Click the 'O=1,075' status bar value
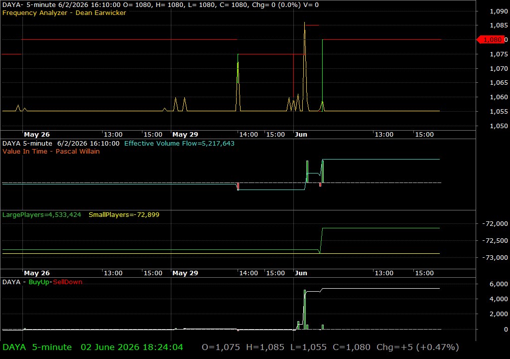Viewport: 510px width, 359px height. 221,347
